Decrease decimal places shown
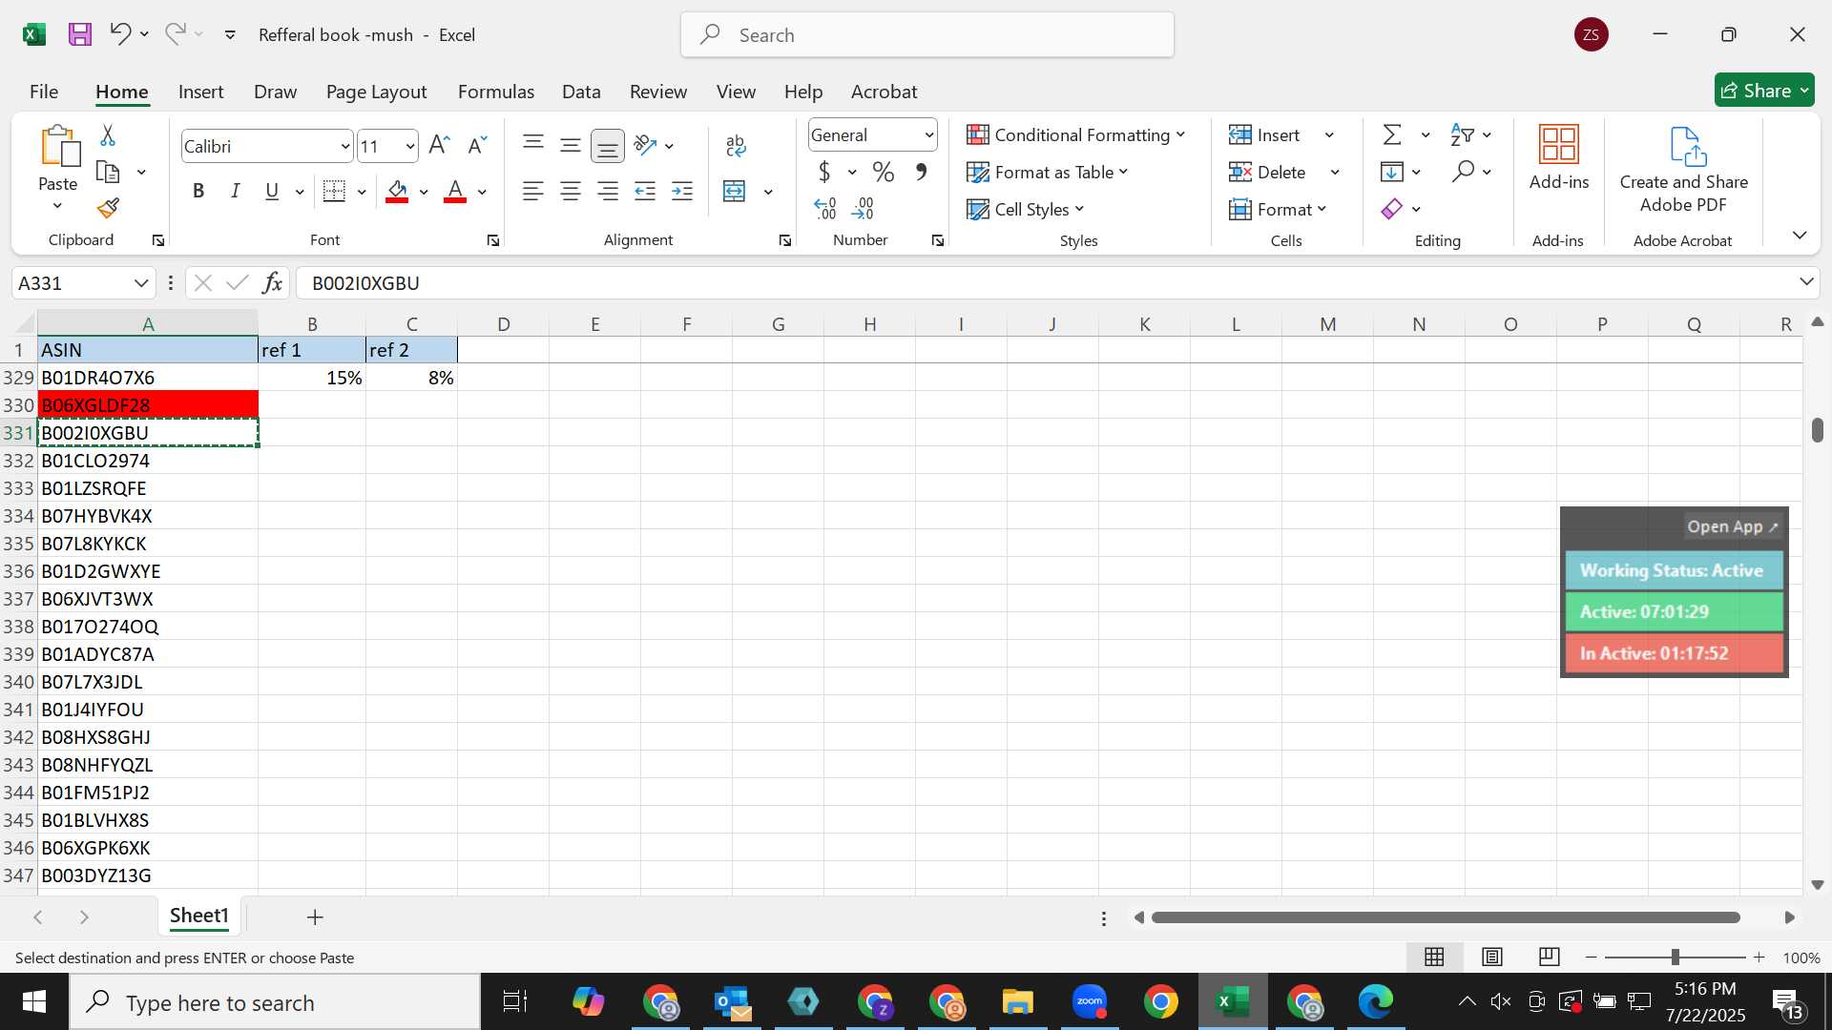 pos(863,208)
